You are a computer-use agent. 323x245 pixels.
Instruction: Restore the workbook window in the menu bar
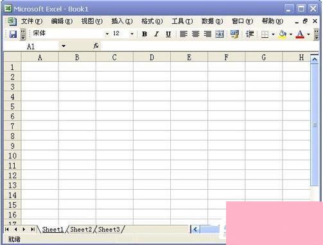click(x=306, y=21)
